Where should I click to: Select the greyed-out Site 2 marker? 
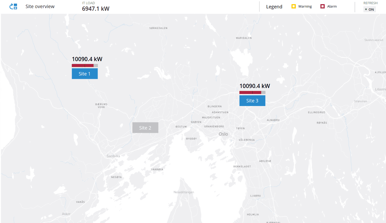click(x=145, y=128)
